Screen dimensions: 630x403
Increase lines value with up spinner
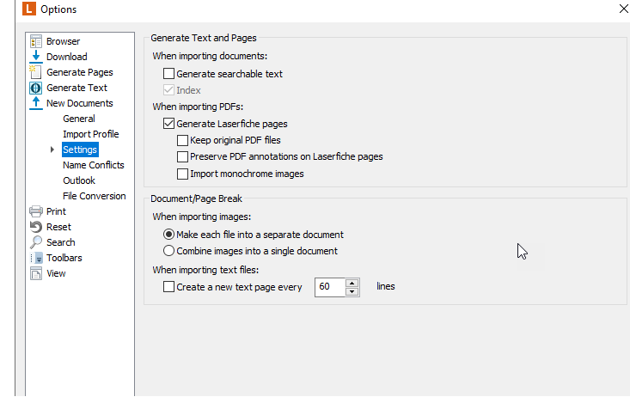(x=352, y=283)
